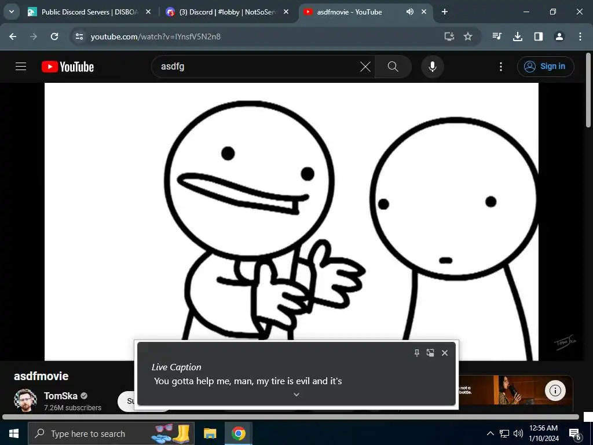Viewport: 593px width, 445px height.
Task: Open Chrome three-dot menu
Action: (x=580, y=37)
